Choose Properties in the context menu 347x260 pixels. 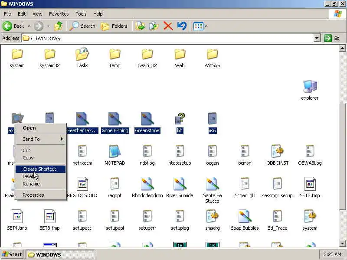[40, 195]
